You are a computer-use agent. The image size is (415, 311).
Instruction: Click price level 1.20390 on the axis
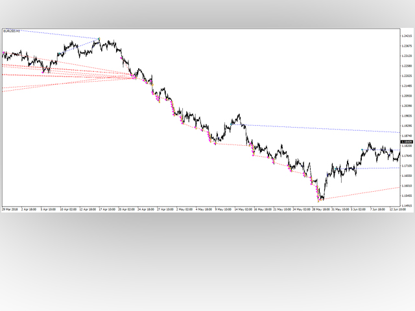coord(407,106)
